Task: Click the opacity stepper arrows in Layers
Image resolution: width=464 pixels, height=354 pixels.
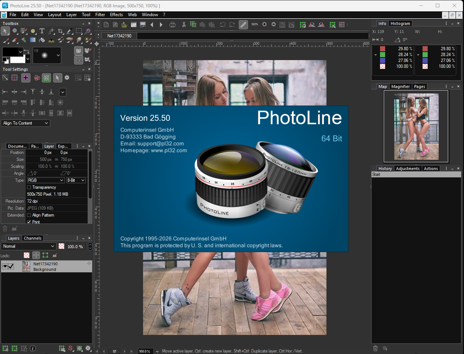Action: [90, 247]
